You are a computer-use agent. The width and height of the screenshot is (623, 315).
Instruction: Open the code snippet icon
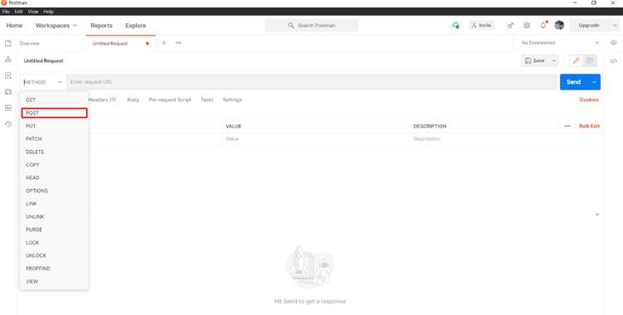(614, 61)
